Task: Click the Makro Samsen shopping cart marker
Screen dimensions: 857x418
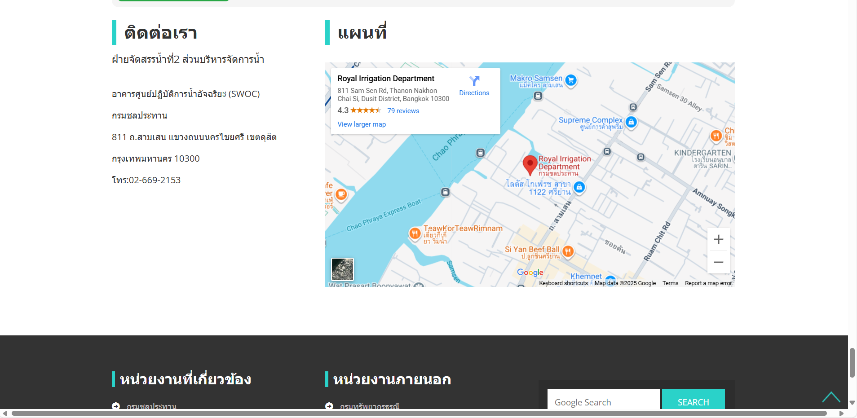Action: tap(571, 80)
